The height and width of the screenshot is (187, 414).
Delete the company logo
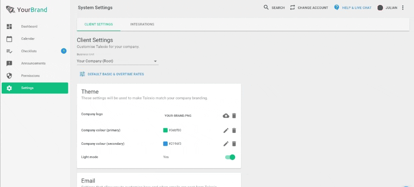coord(234,115)
